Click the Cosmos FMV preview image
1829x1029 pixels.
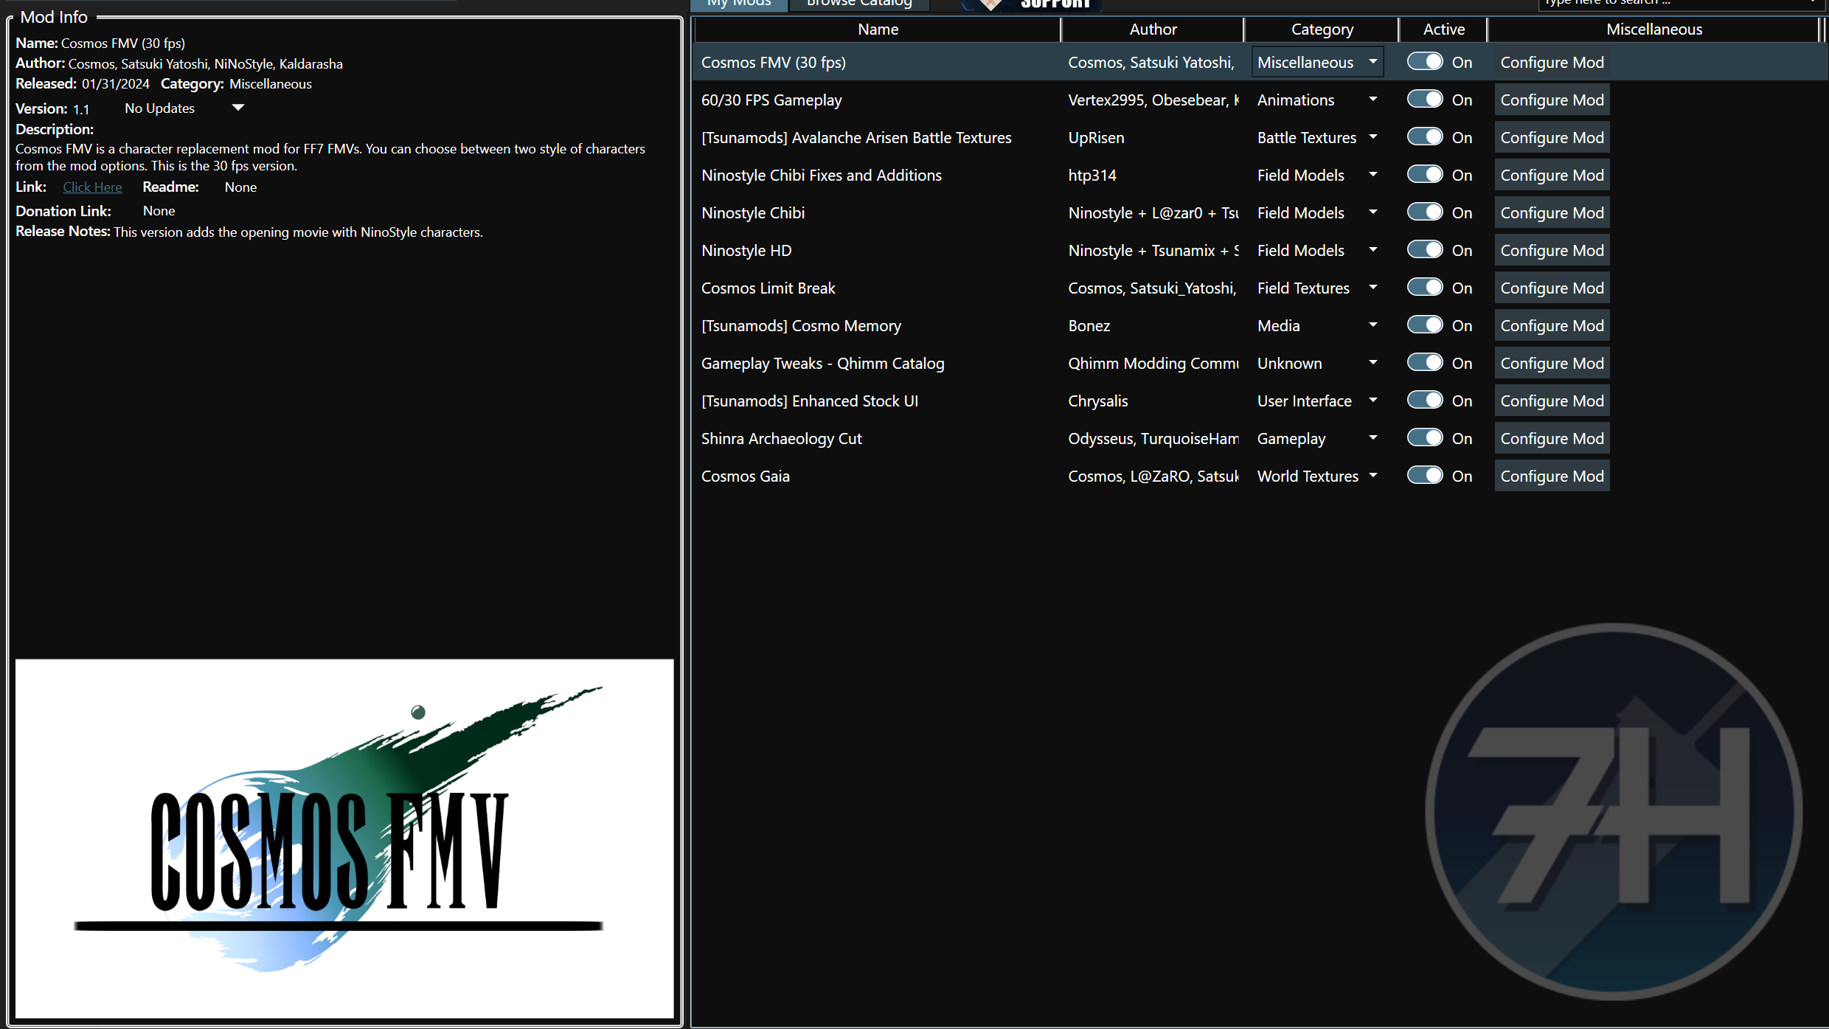[344, 839]
